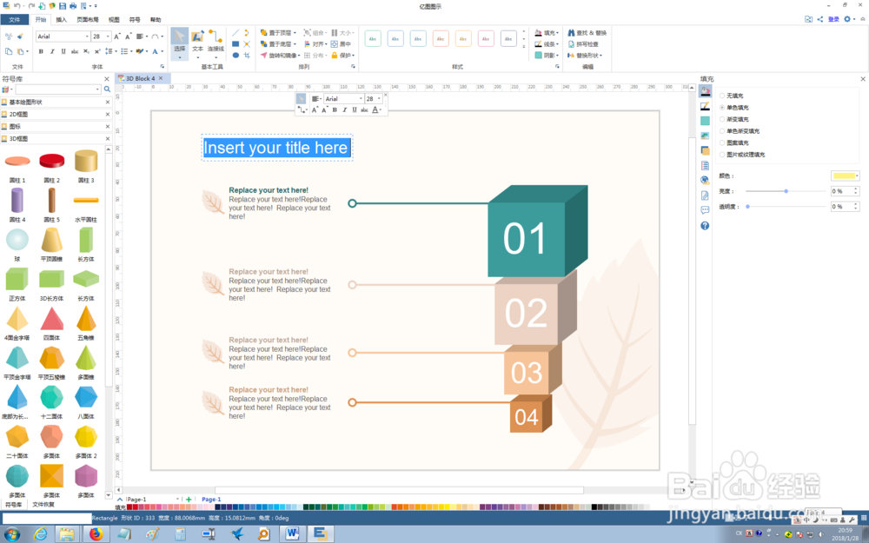Open help question mark in right sidebar

[x=705, y=226]
